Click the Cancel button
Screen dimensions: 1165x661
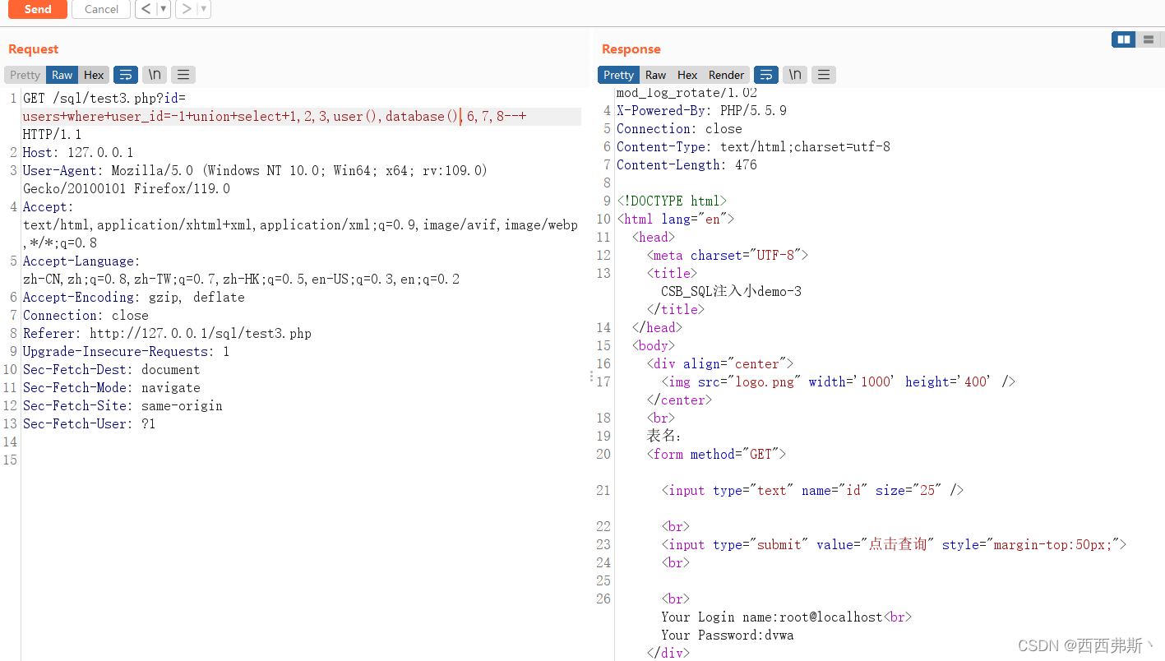101,9
